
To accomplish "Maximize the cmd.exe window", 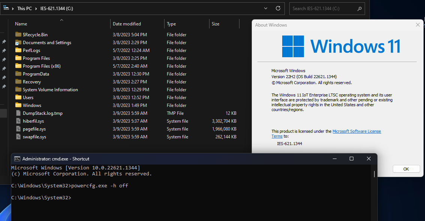I will pyautogui.click(x=352, y=159).
